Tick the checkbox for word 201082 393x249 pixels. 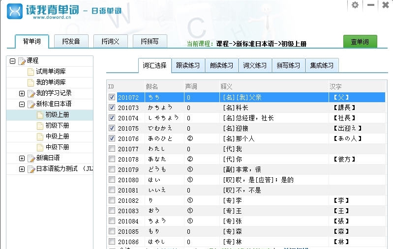pos(112,200)
